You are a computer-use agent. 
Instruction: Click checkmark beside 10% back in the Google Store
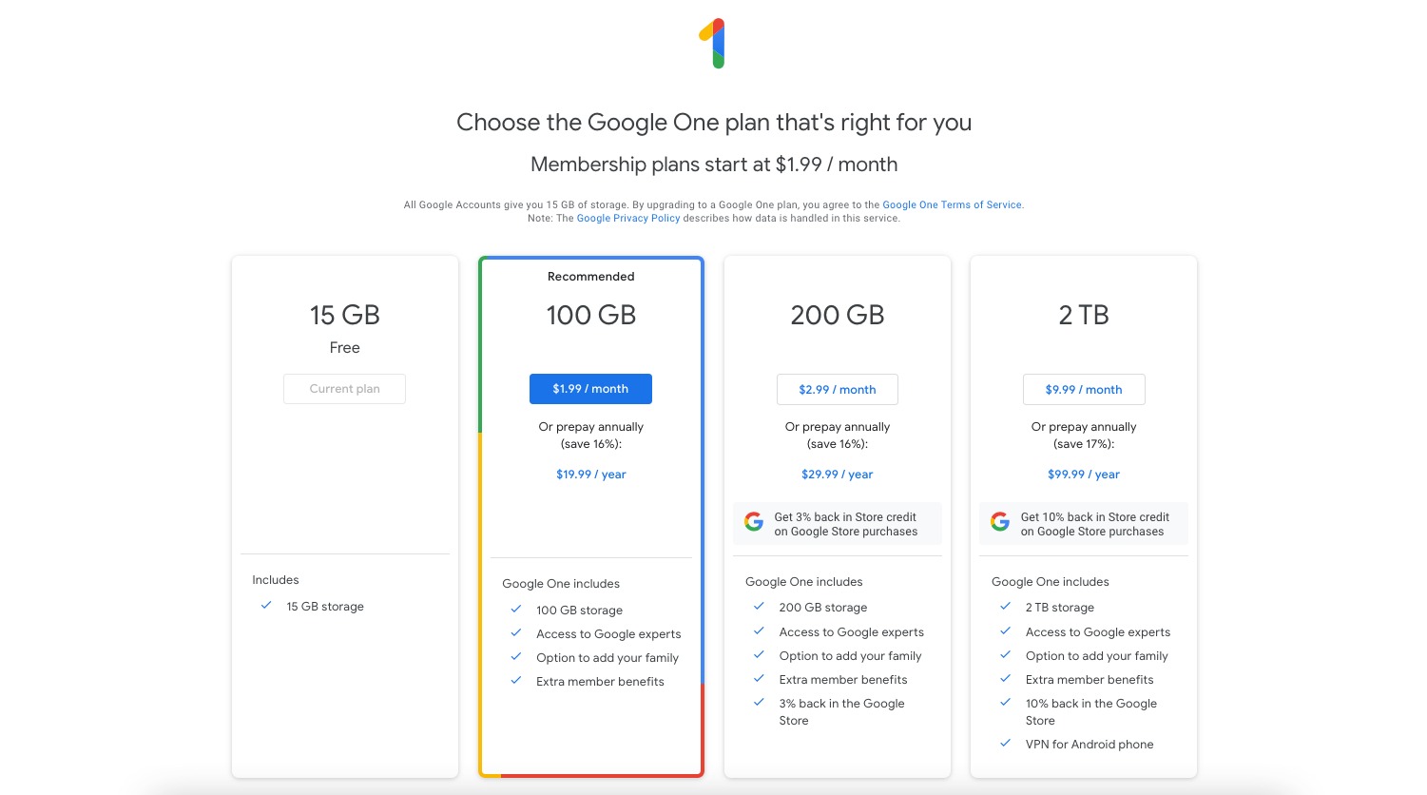tap(1005, 702)
